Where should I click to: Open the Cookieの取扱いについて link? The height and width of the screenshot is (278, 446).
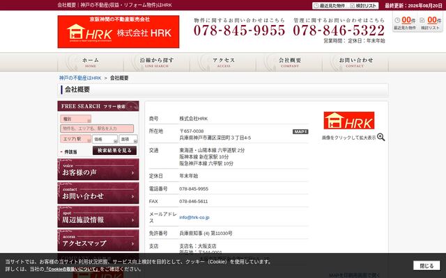point(72,269)
